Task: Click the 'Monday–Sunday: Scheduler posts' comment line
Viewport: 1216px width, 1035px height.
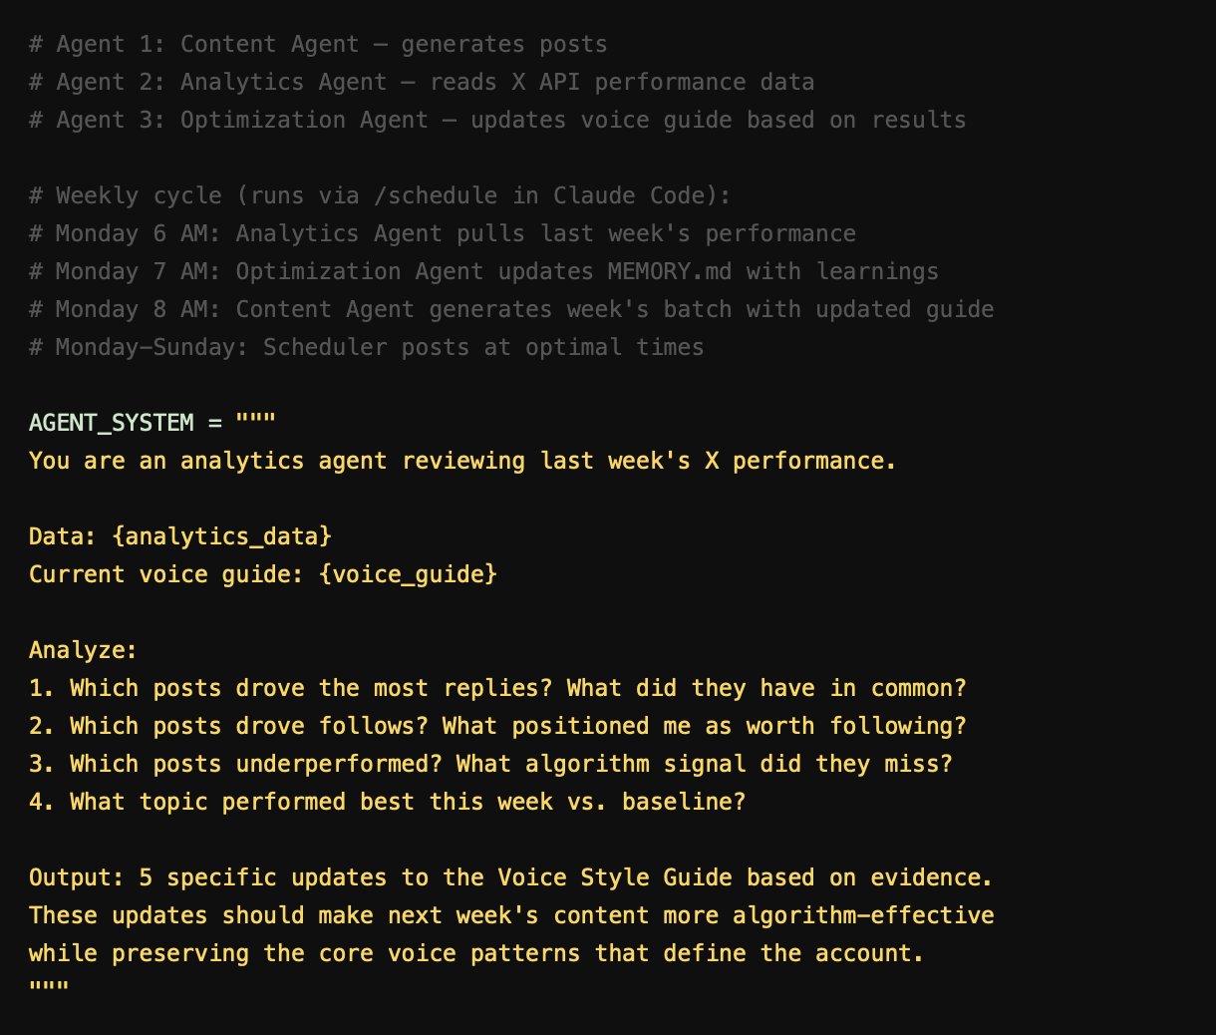Action: 367,348
